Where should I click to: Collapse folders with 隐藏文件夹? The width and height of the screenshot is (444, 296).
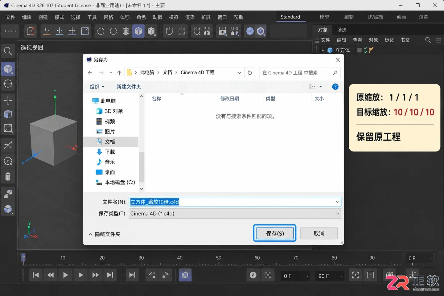click(x=104, y=234)
